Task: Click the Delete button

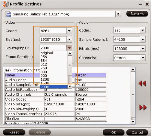Action: point(40,132)
